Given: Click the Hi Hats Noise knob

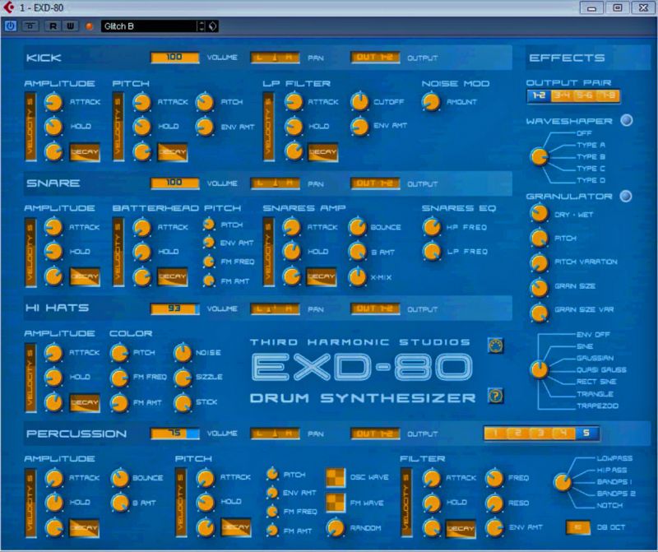Looking at the screenshot, I should coord(183,353).
